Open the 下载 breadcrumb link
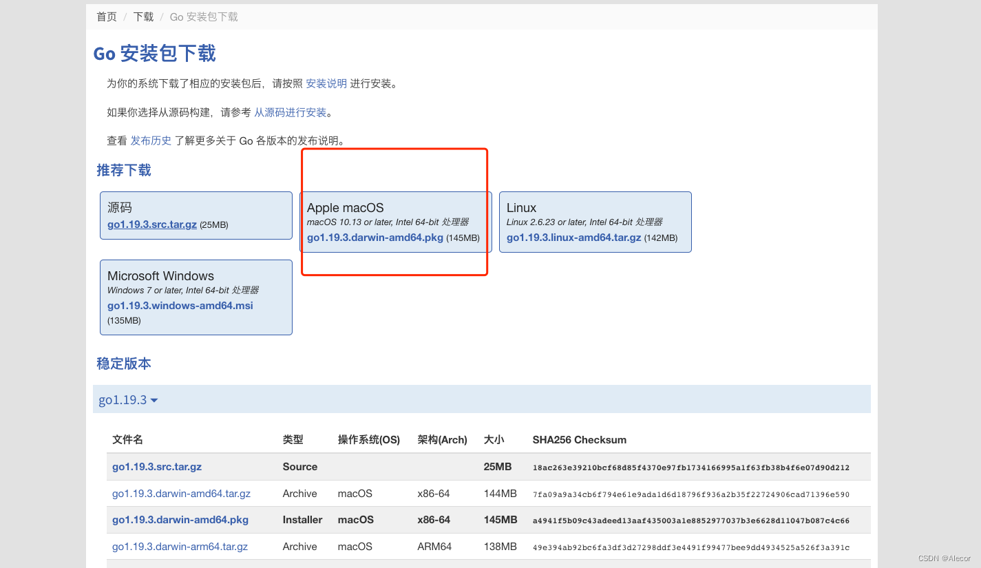The width and height of the screenshot is (981, 568). point(144,17)
